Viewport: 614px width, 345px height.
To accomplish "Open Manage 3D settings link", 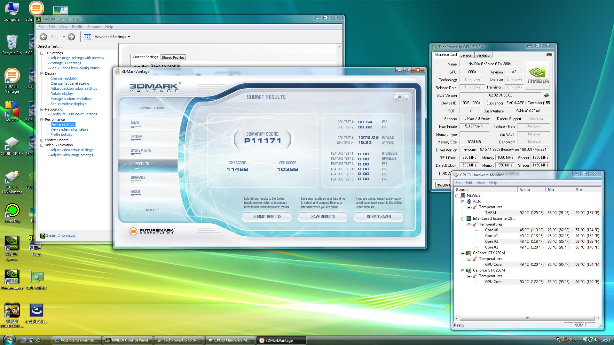I will point(66,63).
